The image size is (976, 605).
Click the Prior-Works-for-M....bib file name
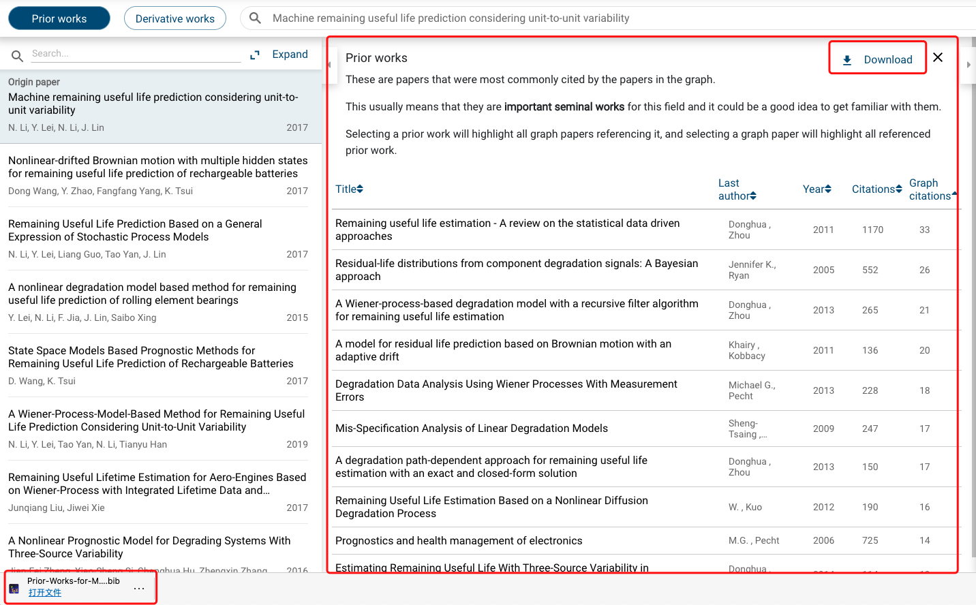point(74,581)
